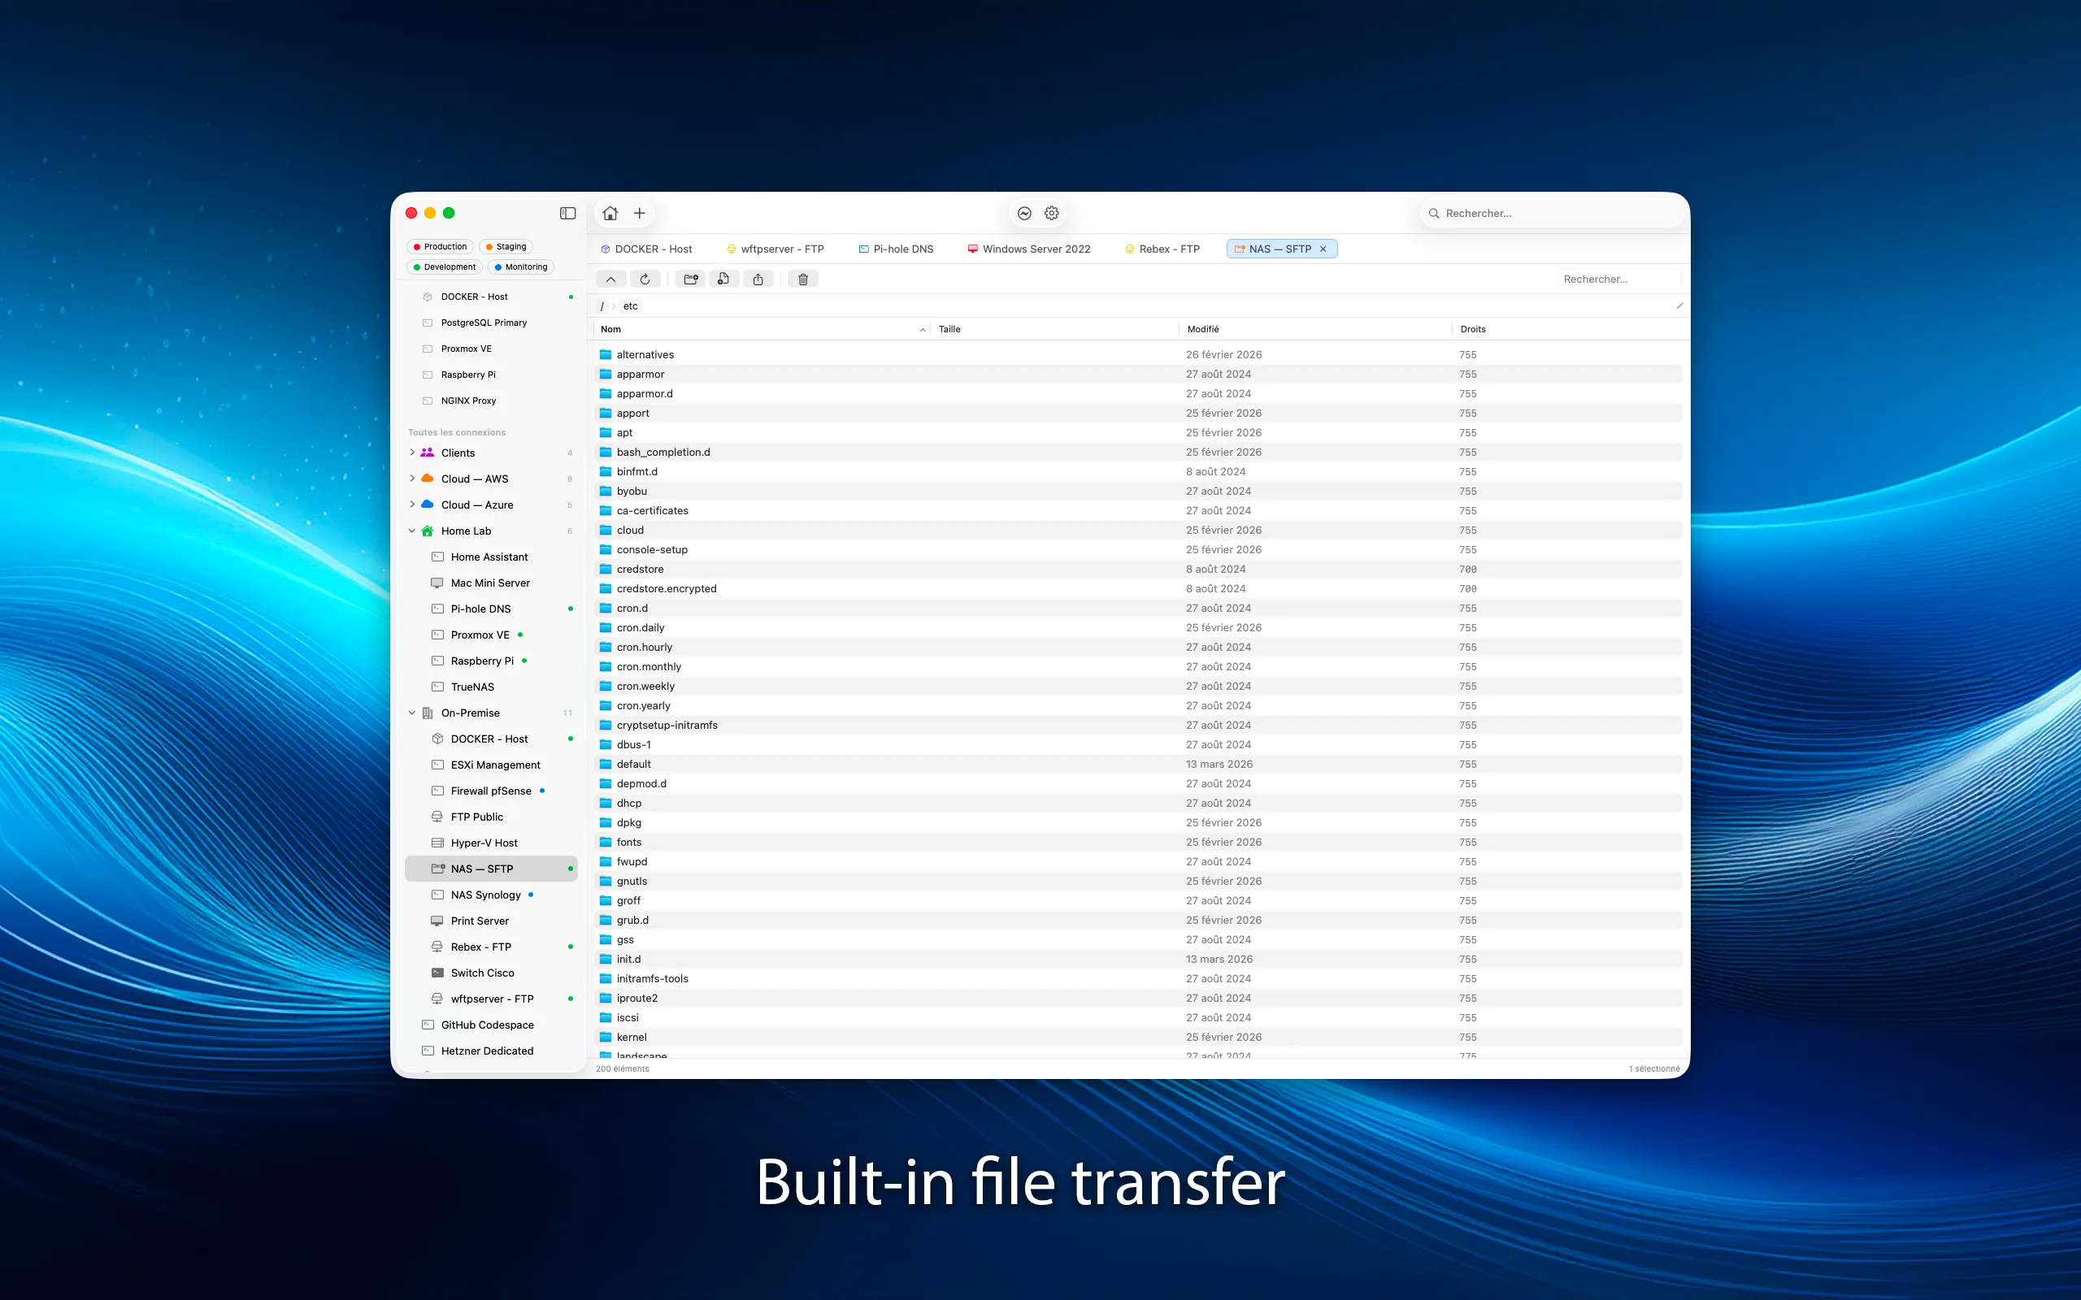Viewport: 2081px width, 1300px height.
Task: Open the etc breadcrumb link
Action: 629,305
